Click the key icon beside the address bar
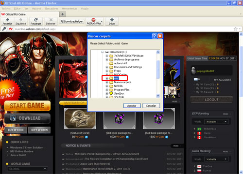 [x=4, y=29]
